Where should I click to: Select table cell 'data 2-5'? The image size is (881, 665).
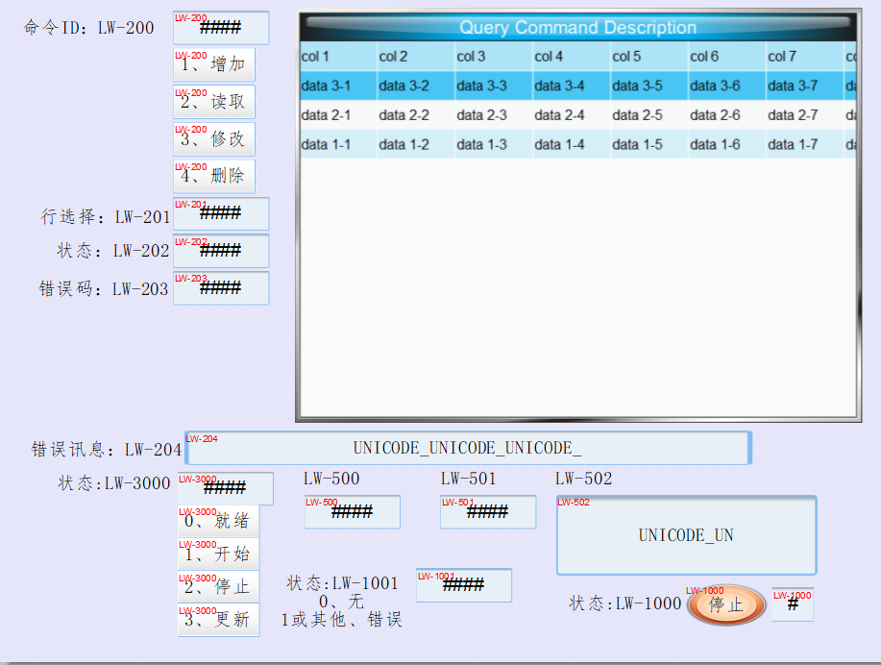coord(649,115)
